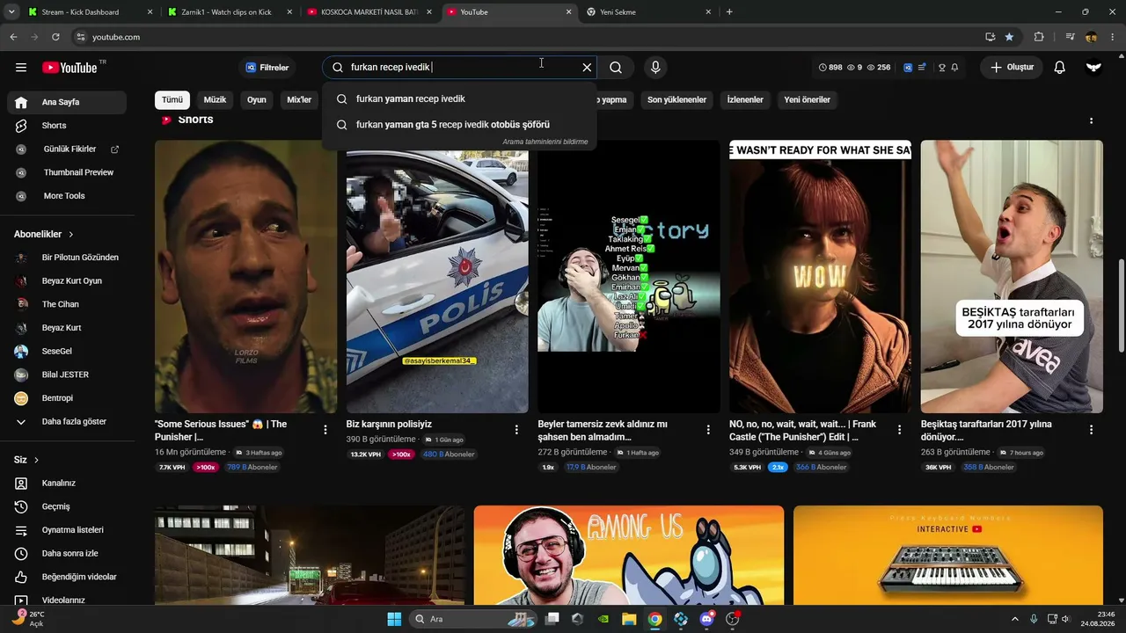Open options menu for 'NO, no, no, wait' short
The image size is (1126, 633).
900,430
